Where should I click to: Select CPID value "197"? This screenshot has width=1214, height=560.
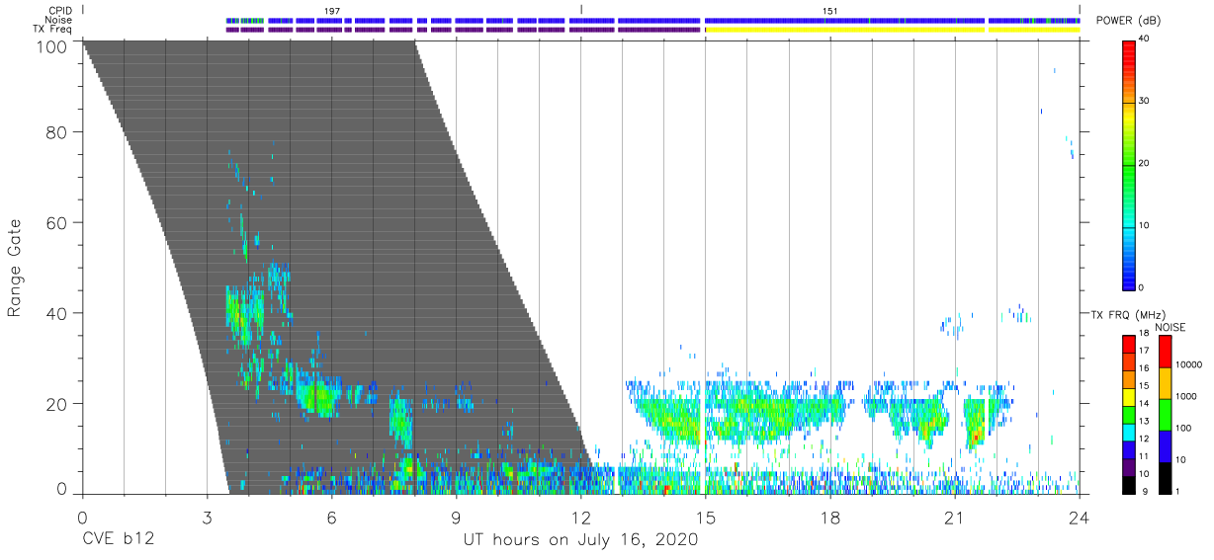[x=331, y=11]
